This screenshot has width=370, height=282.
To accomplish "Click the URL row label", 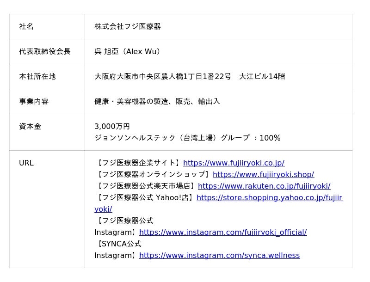I will point(26,163).
